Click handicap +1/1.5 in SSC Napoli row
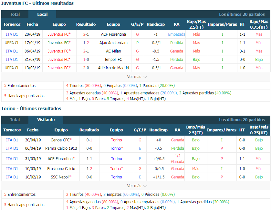Screen dimensions: 271x210 point(159,177)
